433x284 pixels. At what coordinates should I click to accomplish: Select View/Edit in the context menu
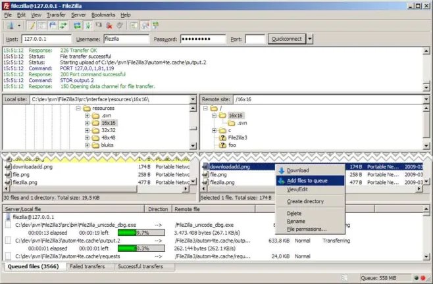[310, 189]
